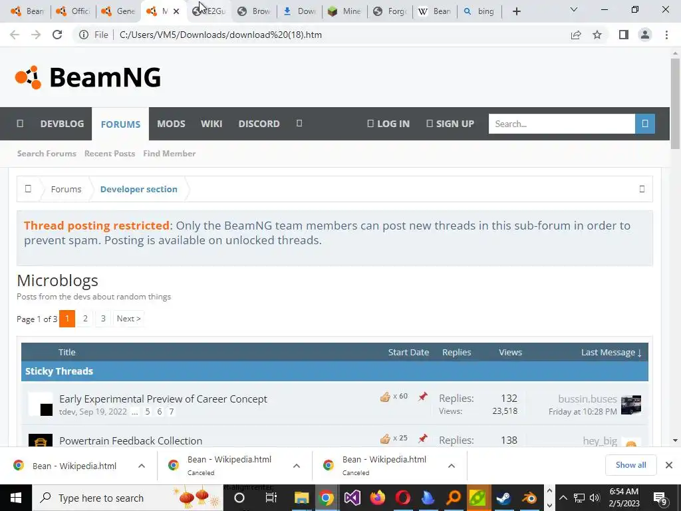681x511 pixels.
Task: Expand second Bean - Wikipedia.html download options
Action: 297,466
